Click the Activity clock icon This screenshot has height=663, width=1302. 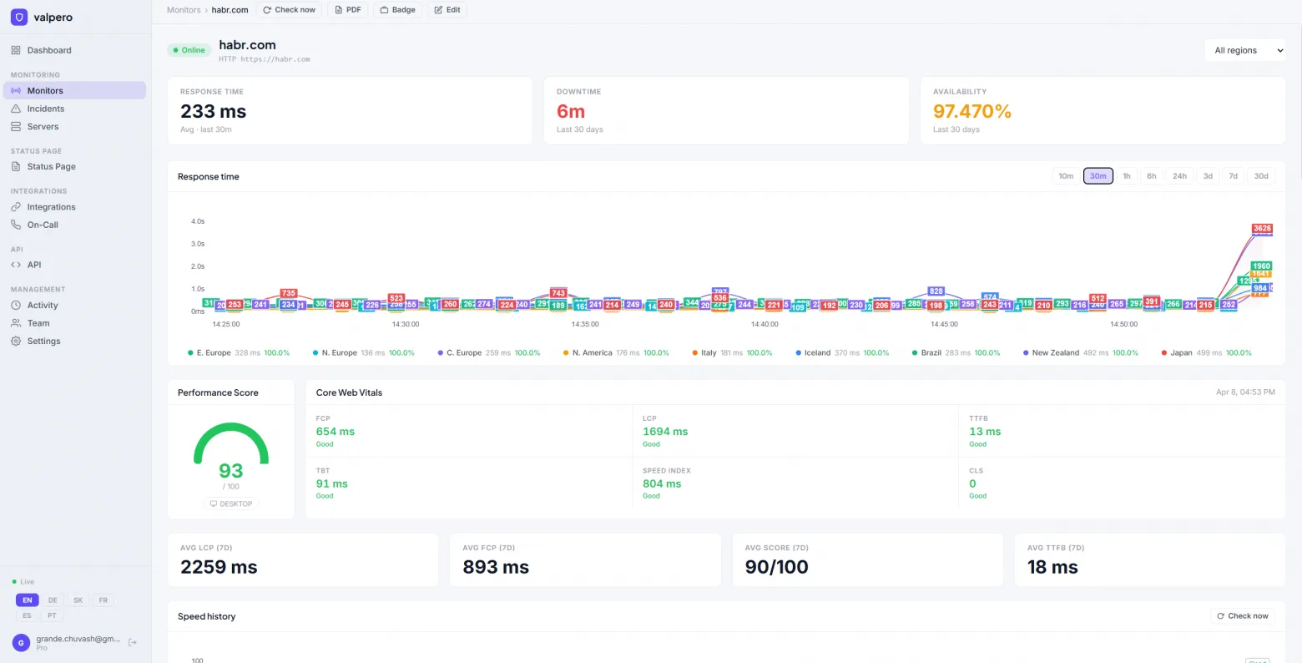coord(16,306)
